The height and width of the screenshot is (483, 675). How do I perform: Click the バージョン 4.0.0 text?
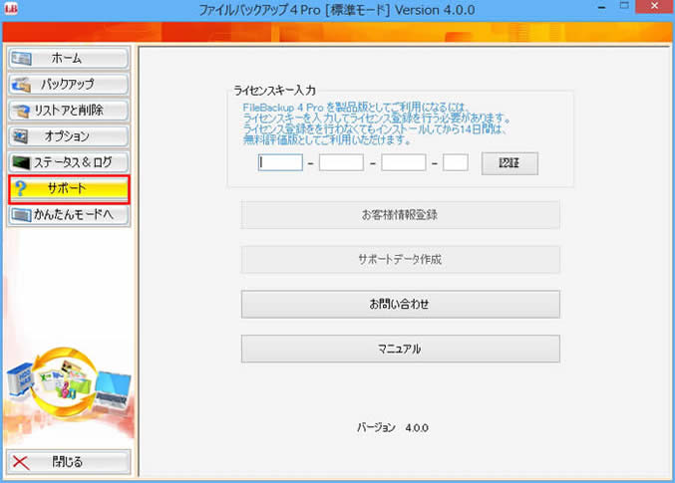pos(392,427)
